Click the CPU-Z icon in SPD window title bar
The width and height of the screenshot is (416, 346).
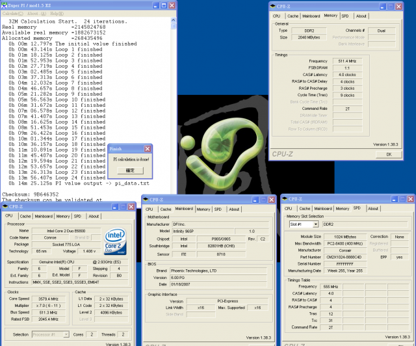285,199
